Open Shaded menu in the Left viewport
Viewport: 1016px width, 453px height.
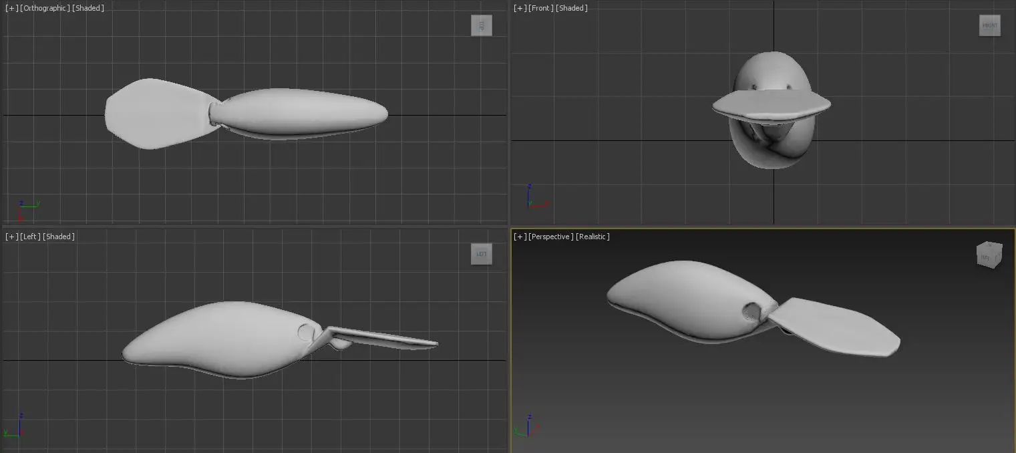coord(59,237)
